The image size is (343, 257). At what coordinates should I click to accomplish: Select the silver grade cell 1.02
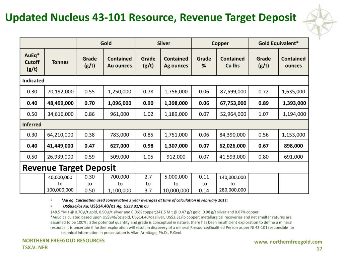(x=148, y=114)
